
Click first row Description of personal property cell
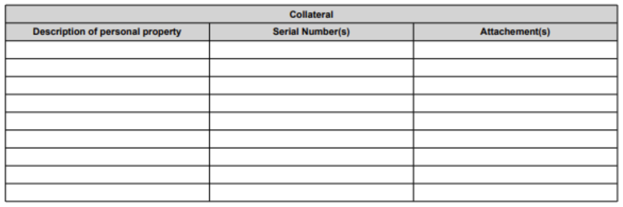pyautogui.click(x=107, y=50)
